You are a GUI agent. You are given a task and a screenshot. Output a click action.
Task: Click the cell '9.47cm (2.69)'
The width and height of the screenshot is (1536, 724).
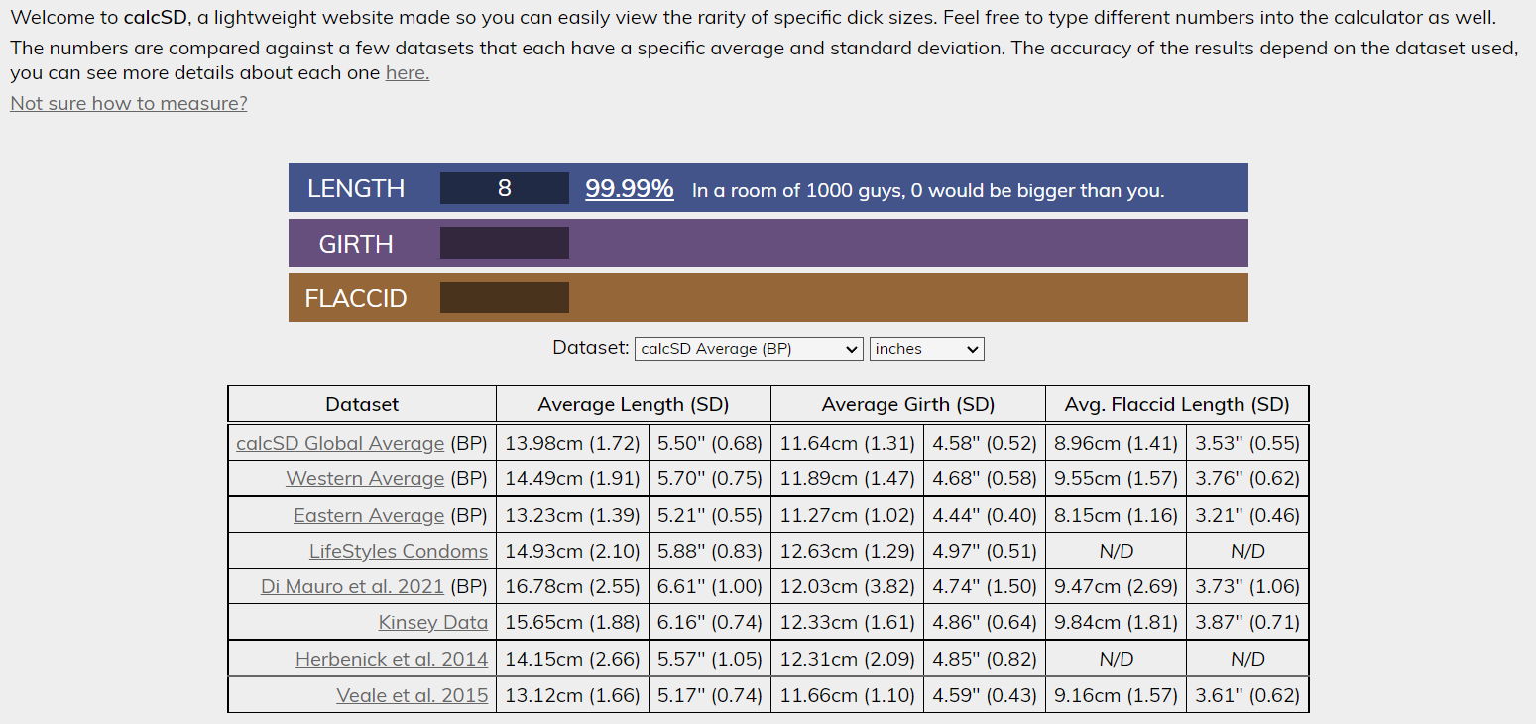point(1117,586)
